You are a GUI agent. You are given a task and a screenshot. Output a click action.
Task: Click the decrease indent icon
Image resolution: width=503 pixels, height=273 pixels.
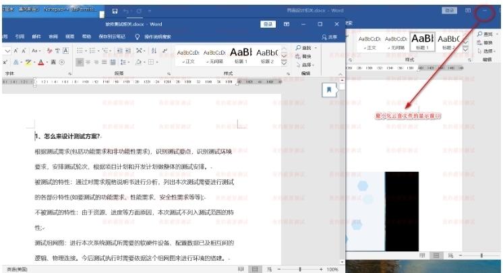119,51
